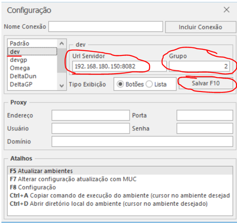Choose devgp connection entry
Screen dimensions: 237x224
[x=32, y=60]
